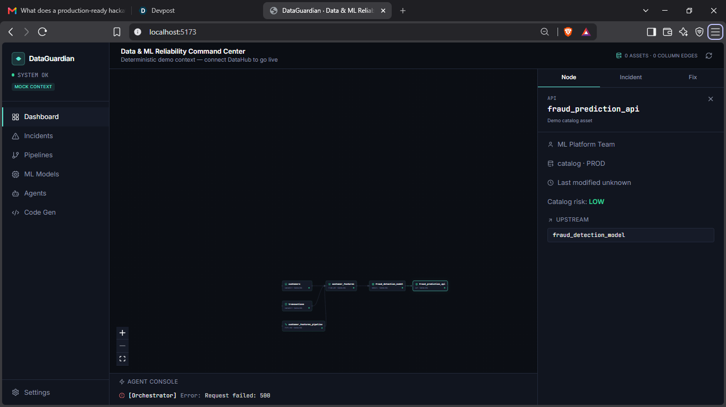Switch to the Fix tab
The image size is (726, 407).
[x=693, y=78]
